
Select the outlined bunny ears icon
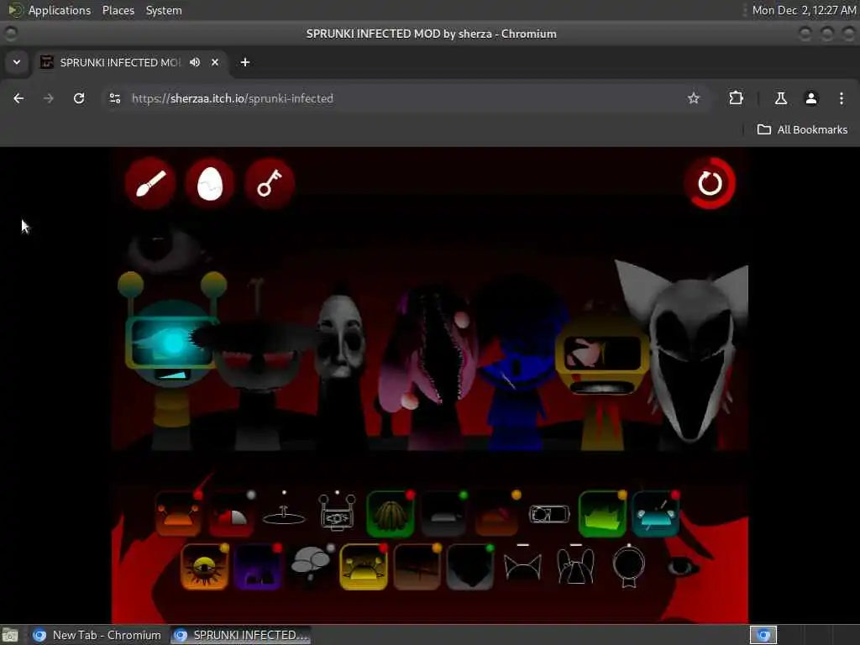[x=575, y=567]
